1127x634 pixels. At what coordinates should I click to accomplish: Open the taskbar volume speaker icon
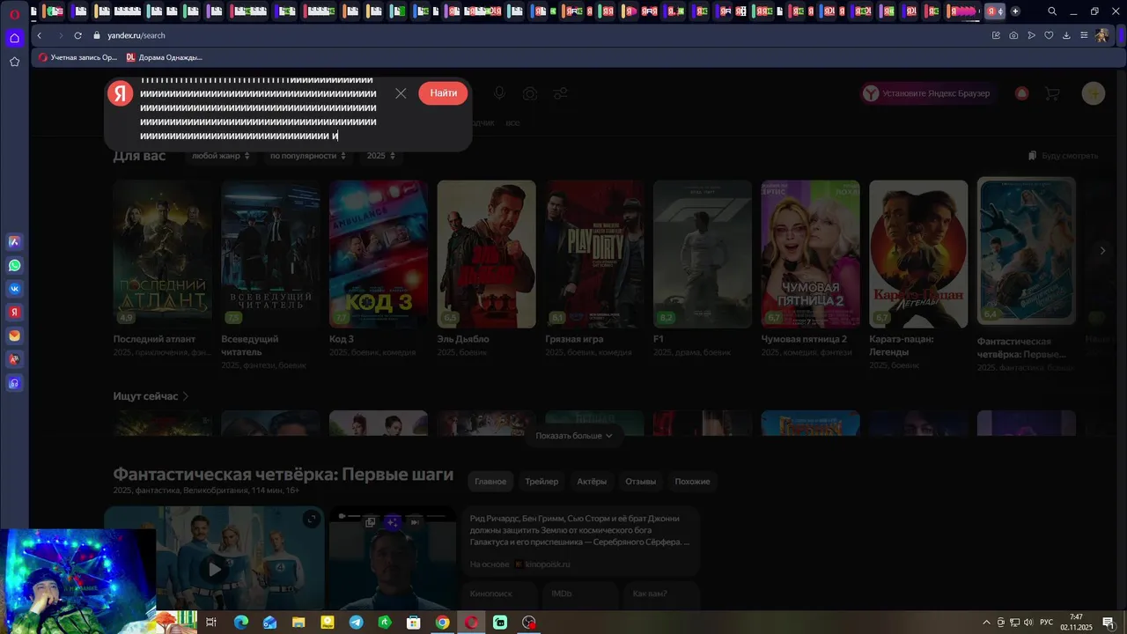[x=1028, y=623]
